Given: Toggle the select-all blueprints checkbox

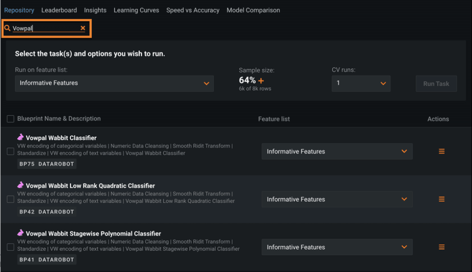Looking at the screenshot, I should pos(11,118).
